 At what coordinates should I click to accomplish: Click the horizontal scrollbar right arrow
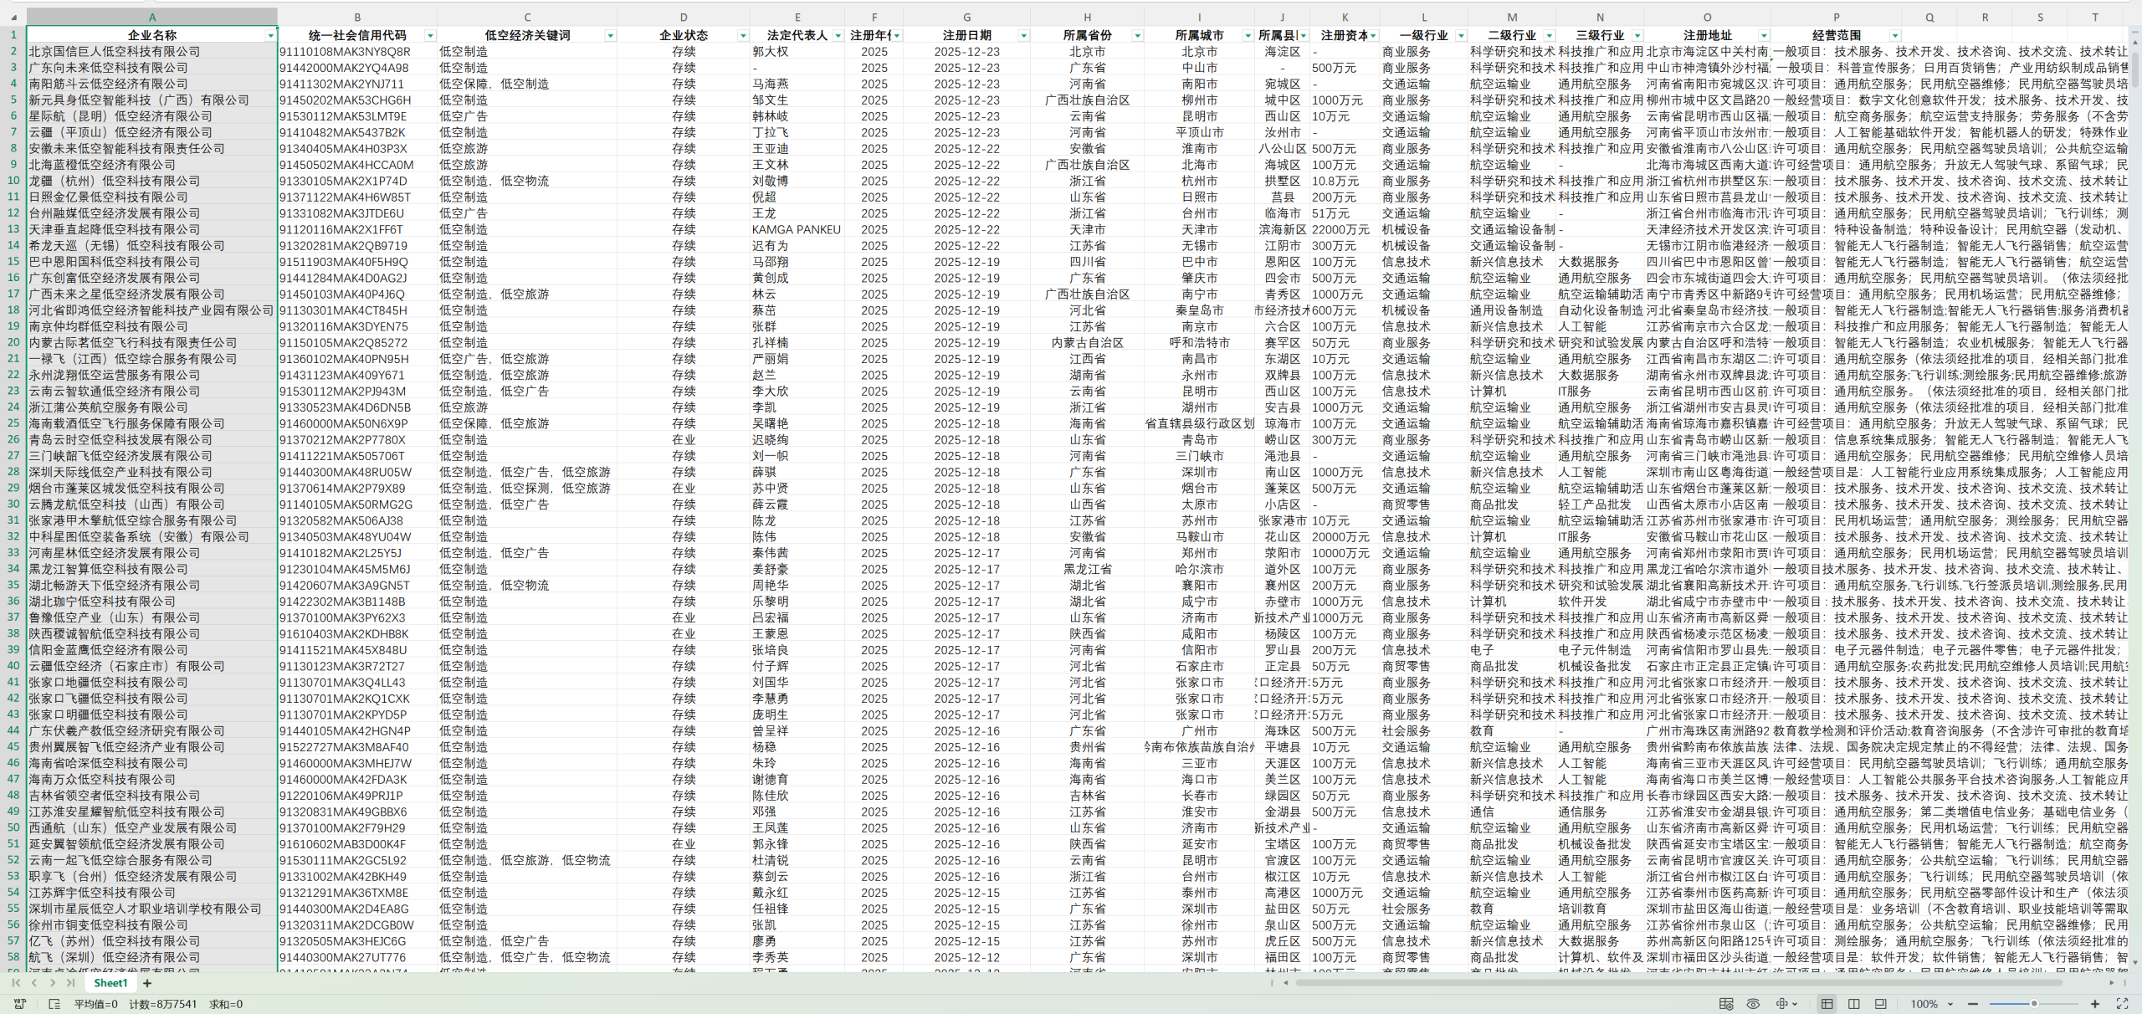point(2111,983)
